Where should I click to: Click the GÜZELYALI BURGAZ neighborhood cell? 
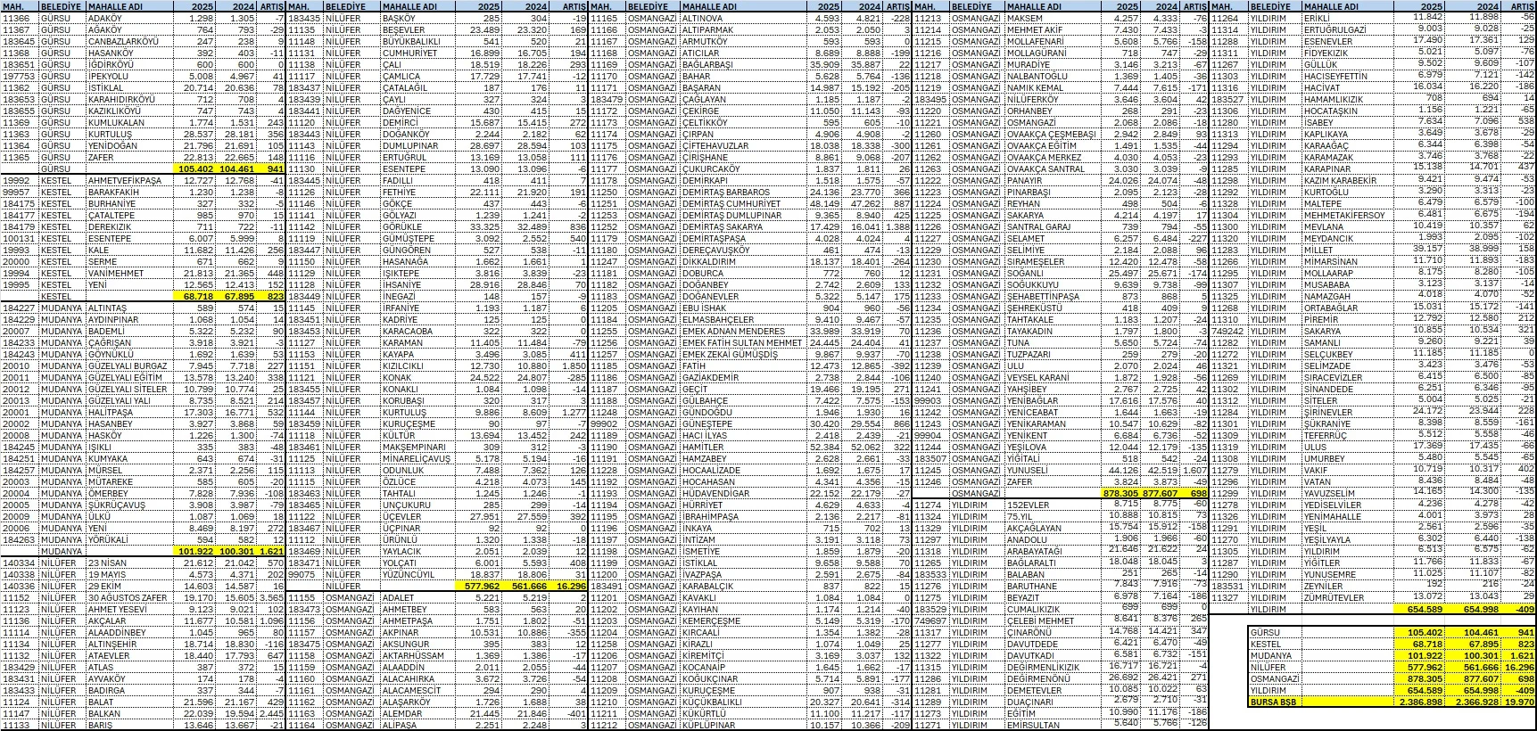[x=128, y=366]
